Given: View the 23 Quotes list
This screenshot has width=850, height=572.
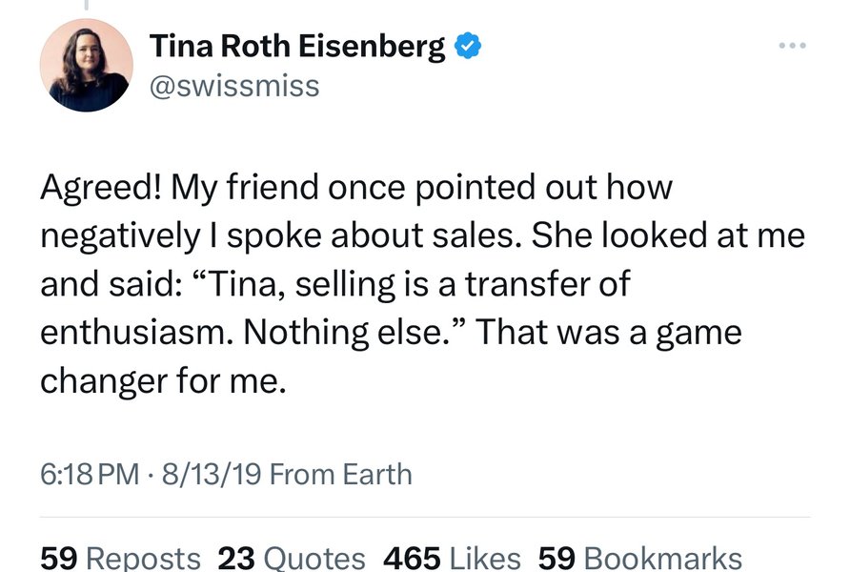Looking at the screenshot, I should tap(292, 559).
